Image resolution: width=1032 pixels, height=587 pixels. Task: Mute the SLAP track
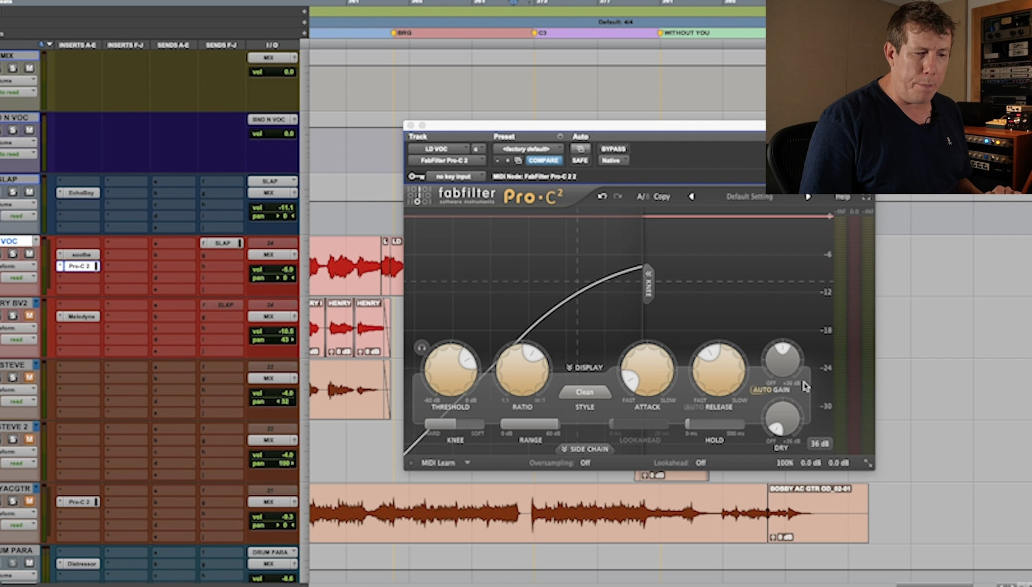pos(29,192)
